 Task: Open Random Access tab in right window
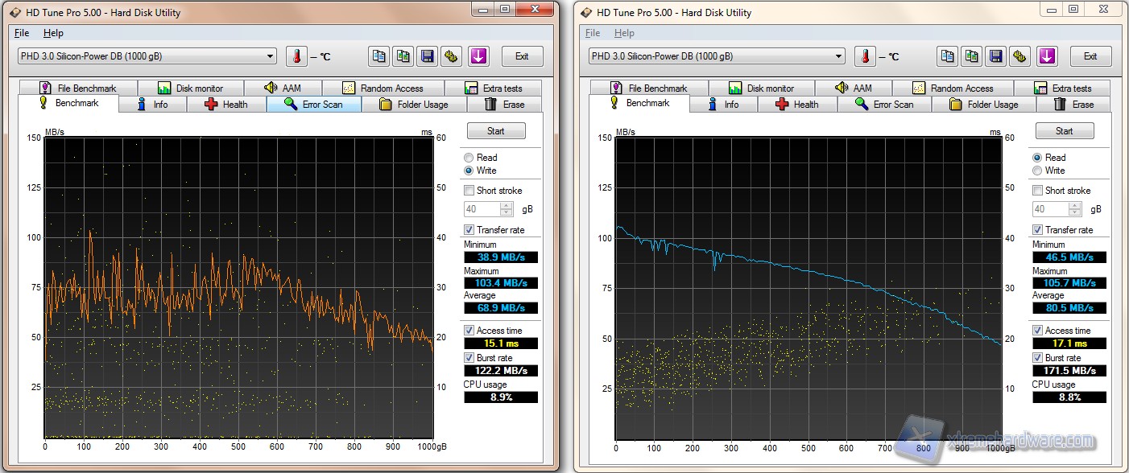coord(953,88)
